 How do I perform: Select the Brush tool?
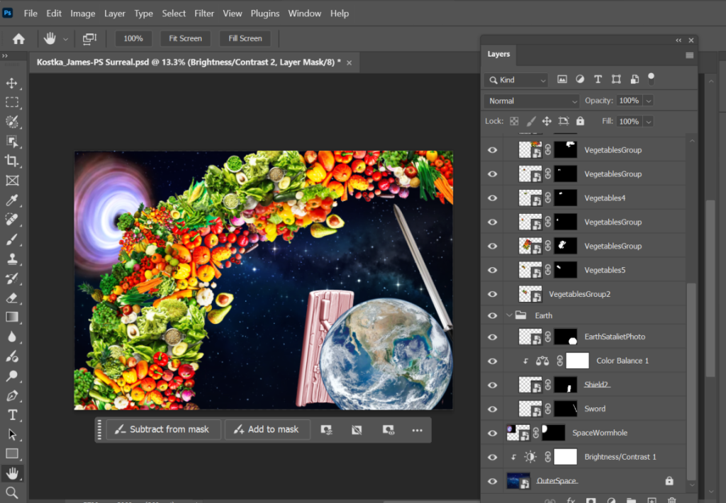[x=12, y=239]
